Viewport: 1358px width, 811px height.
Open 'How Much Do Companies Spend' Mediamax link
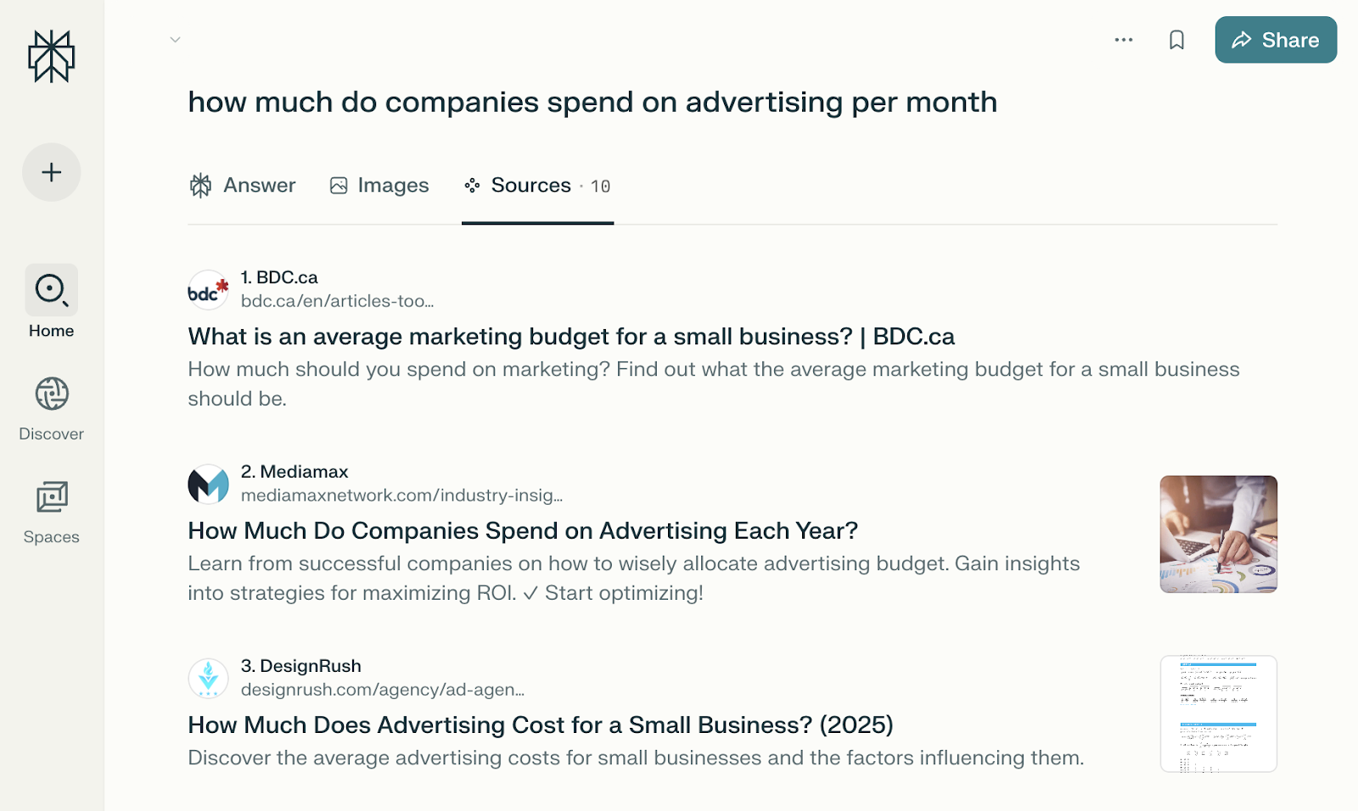coord(523,531)
